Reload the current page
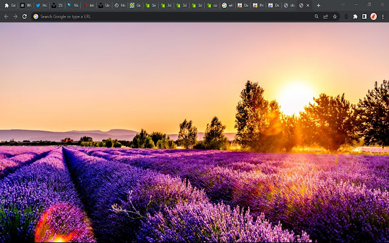 pyautogui.click(x=24, y=16)
